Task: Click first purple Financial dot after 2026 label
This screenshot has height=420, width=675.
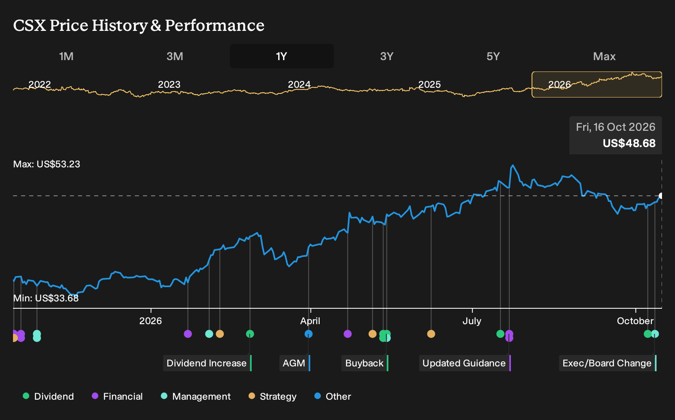Action: tap(188, 334)
